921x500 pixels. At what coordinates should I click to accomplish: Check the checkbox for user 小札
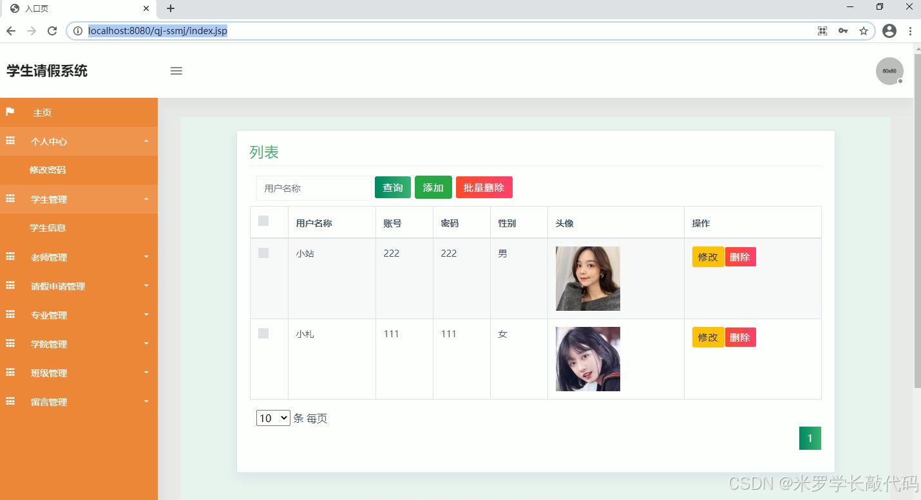coord(263,333)
